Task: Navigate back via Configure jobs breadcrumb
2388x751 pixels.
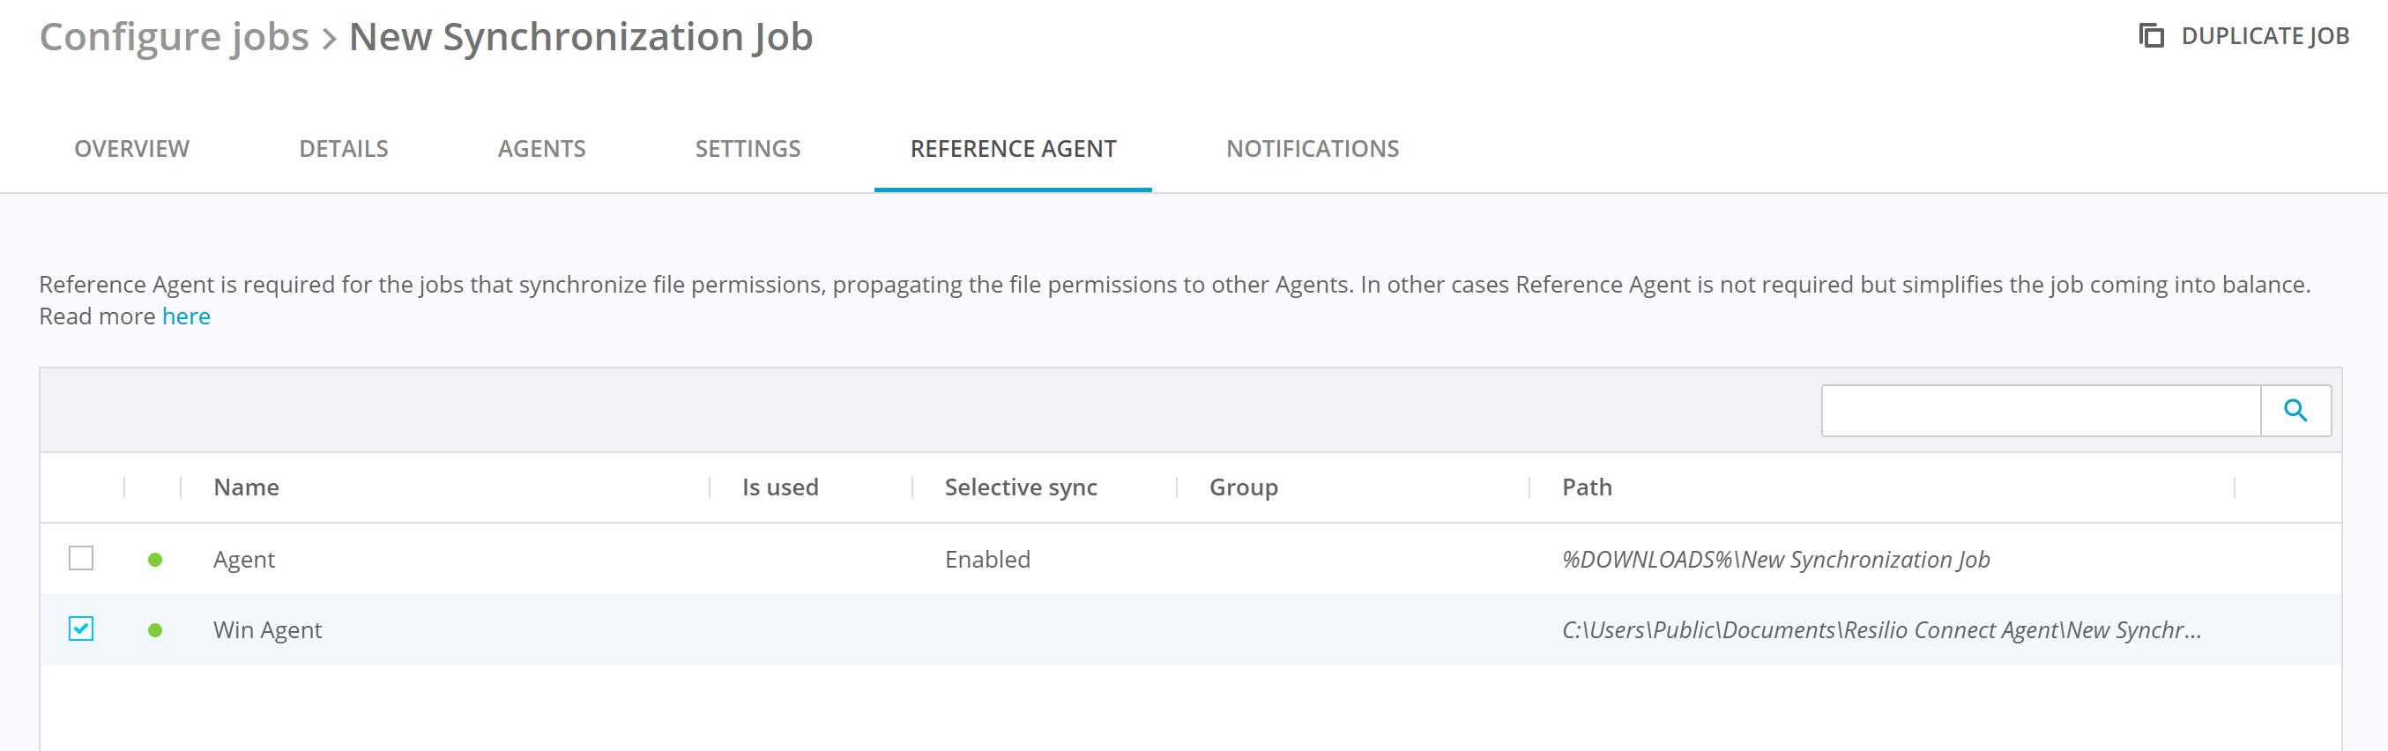Action: (x=174, y=37)
